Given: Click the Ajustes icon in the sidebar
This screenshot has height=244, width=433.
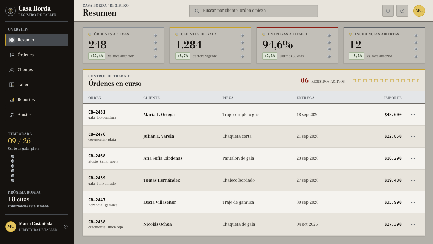Looking at the screenshot, I should coord(12,115).
